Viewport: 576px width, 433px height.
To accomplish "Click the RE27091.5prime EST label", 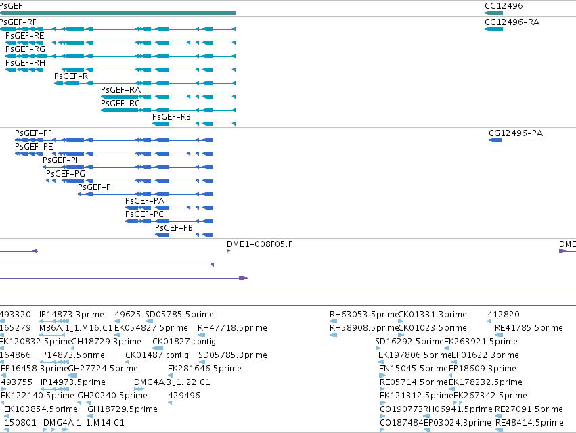I will tap(529, 409).
